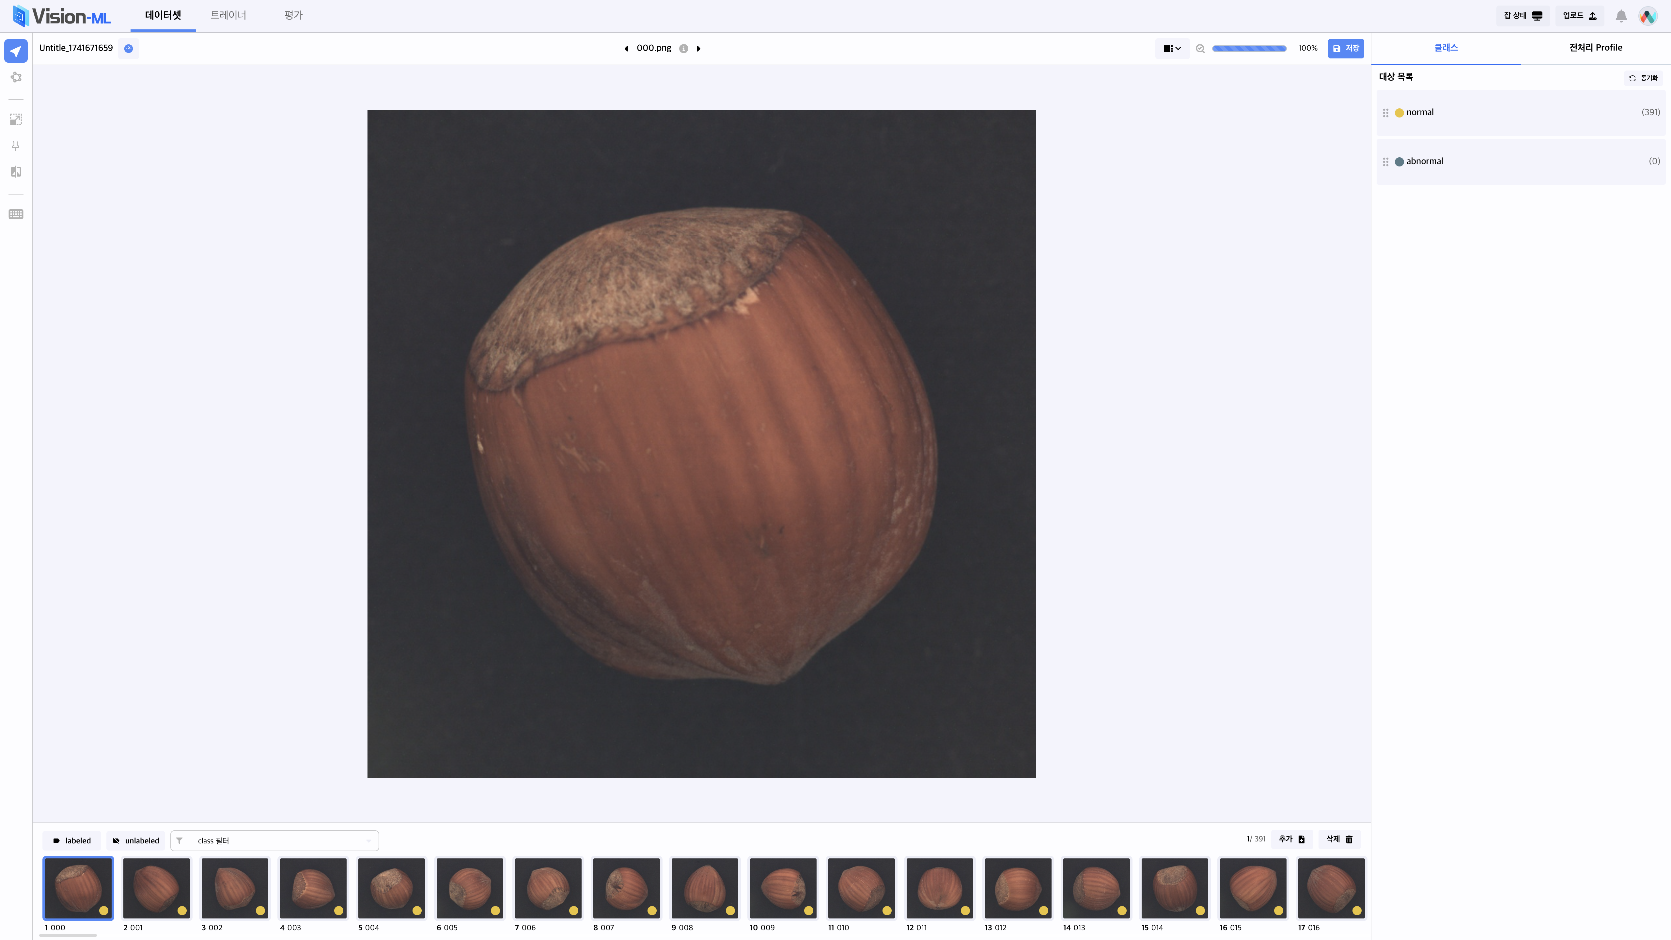Select thumbnail 7 006
The width and height of the screenshot is (1671, 940).
(x=548, y=888)
